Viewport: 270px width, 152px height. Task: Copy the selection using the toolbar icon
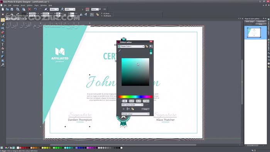click(18, 9)
